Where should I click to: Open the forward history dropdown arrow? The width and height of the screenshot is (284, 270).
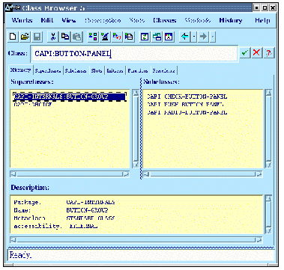click(213, 37)
